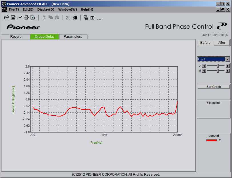
Task: Minimize the Pioneer Advanced MCACC application window
Action: click(218, 4)
